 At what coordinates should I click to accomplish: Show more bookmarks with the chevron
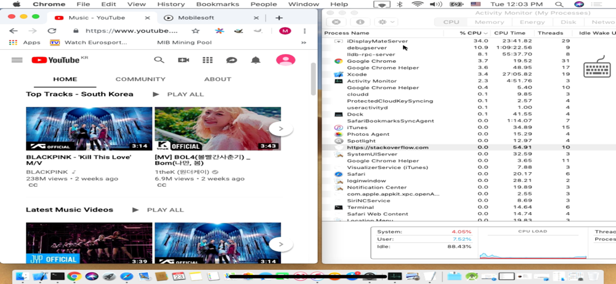click(x=303, y=42)
